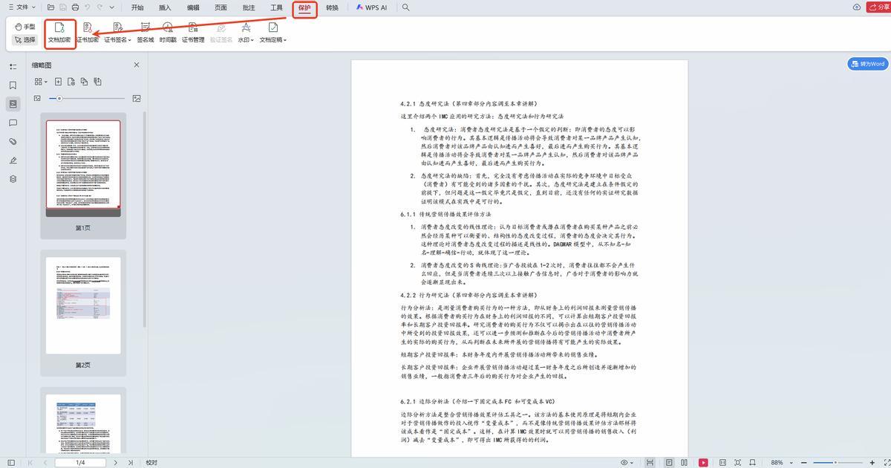Activate the 手型 hand tool

tap(26, 27)
